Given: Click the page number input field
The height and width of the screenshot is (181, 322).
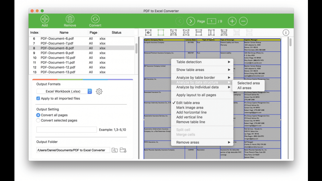Looking at the screenshot, I should pyautogui.click(x=211, y=21).
